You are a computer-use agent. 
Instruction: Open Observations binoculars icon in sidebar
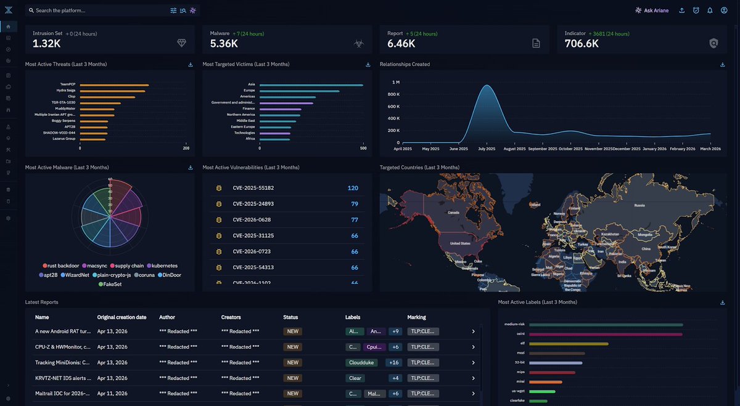point(8,110)
